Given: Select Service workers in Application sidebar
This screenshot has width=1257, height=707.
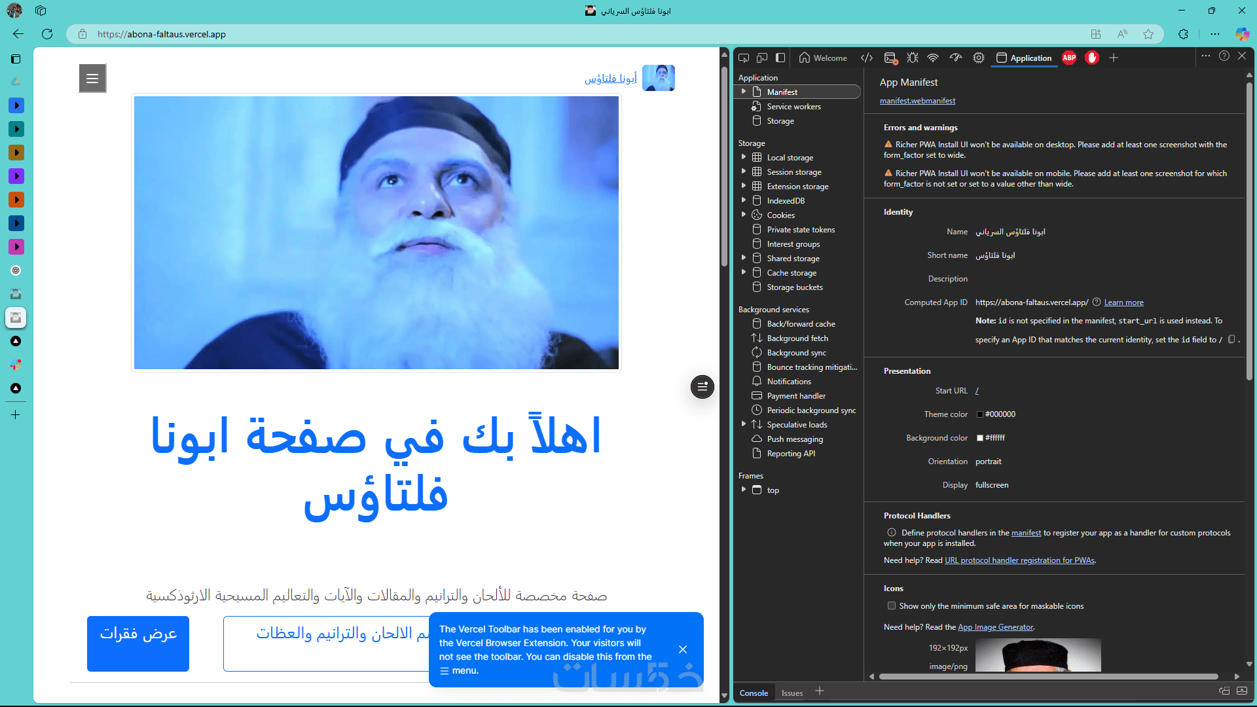Looking at the screenshot, I should pyautogui.click(x=793, y=107).
